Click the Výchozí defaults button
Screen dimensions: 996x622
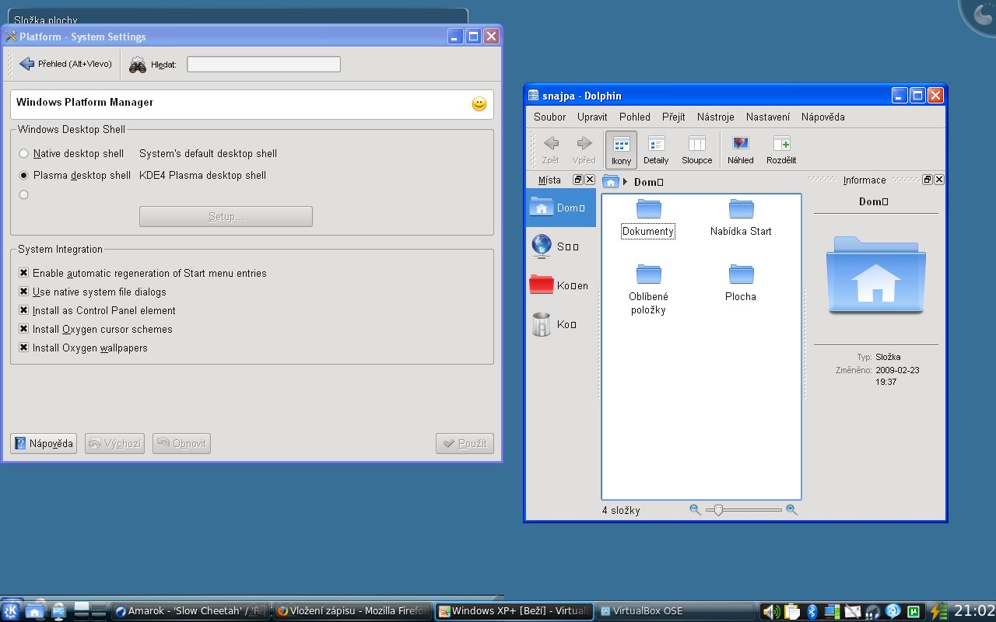coord(114,444)
